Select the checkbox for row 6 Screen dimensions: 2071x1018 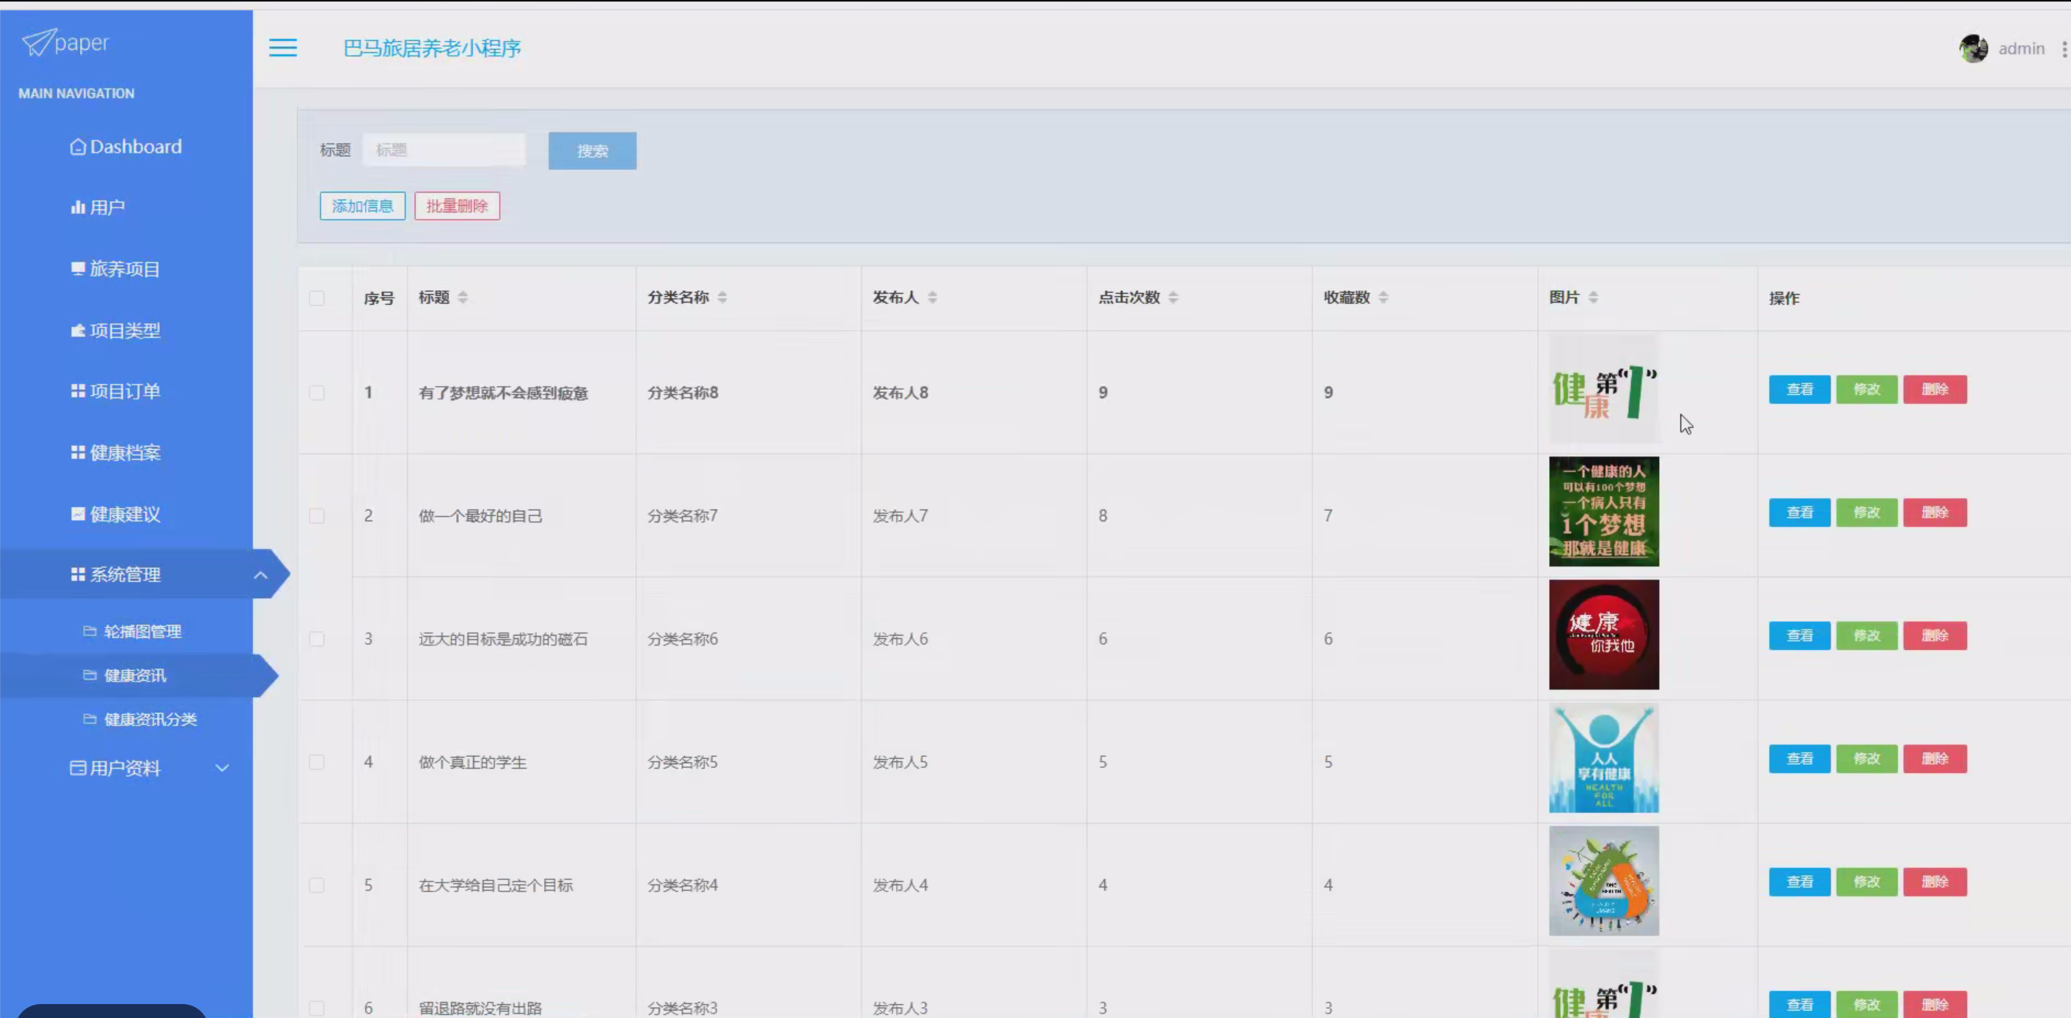pos(317,1008)
